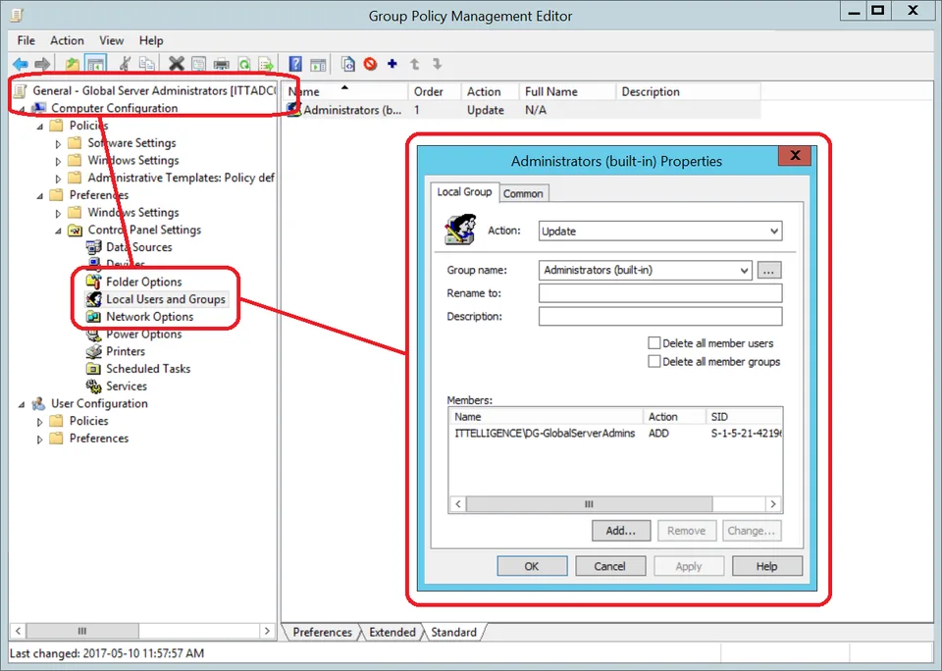Select Local Users and Groups node

(166, 299)
